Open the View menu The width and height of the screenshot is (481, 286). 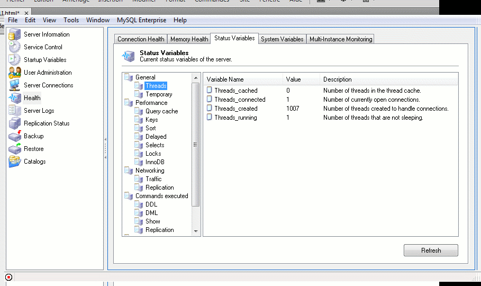click(x=49, y=20)
